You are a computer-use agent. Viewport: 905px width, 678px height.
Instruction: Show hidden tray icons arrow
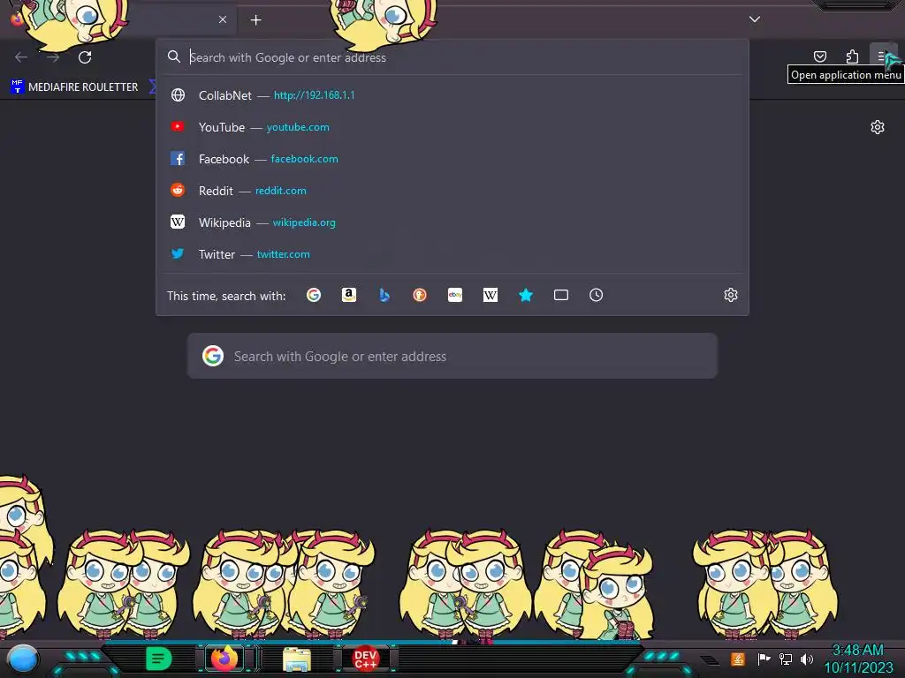pos(710,660)
